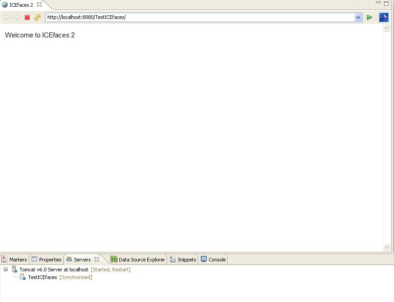Select Tomcat v6.0 Server at localhost
394x302 pixels.
[x=54, y=270]
